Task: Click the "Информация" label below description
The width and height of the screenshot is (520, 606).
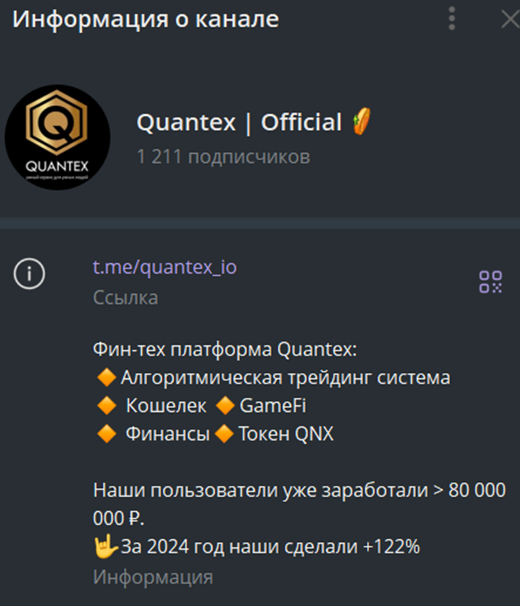Action: [x=153, y=577]
